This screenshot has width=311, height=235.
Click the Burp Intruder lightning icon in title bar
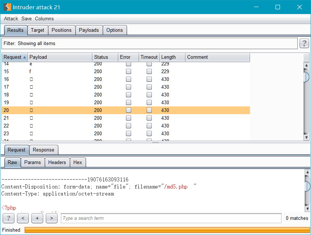pos(7,7)
